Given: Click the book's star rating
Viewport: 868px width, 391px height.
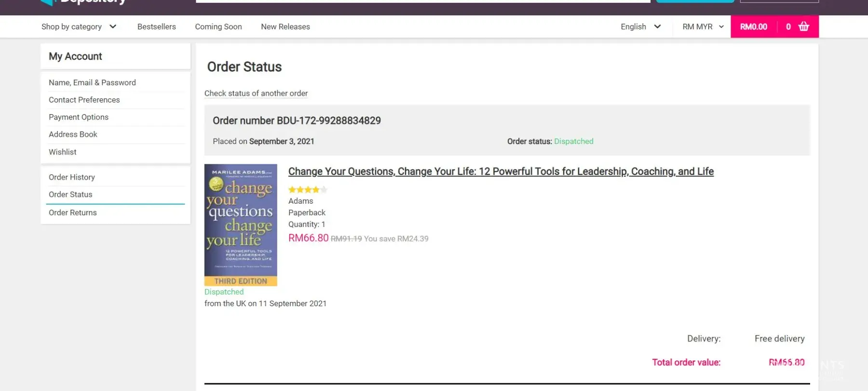Looking at the screenshot, I should tap(307, 190).
